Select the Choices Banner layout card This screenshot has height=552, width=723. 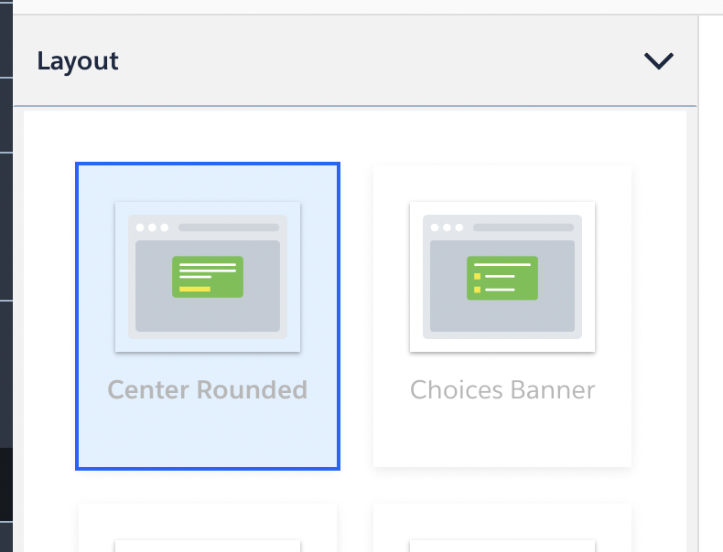[502, 316]
